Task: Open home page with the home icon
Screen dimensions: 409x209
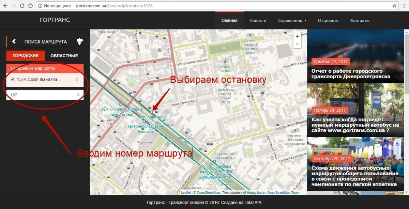Action: click(x=31, y=5)
